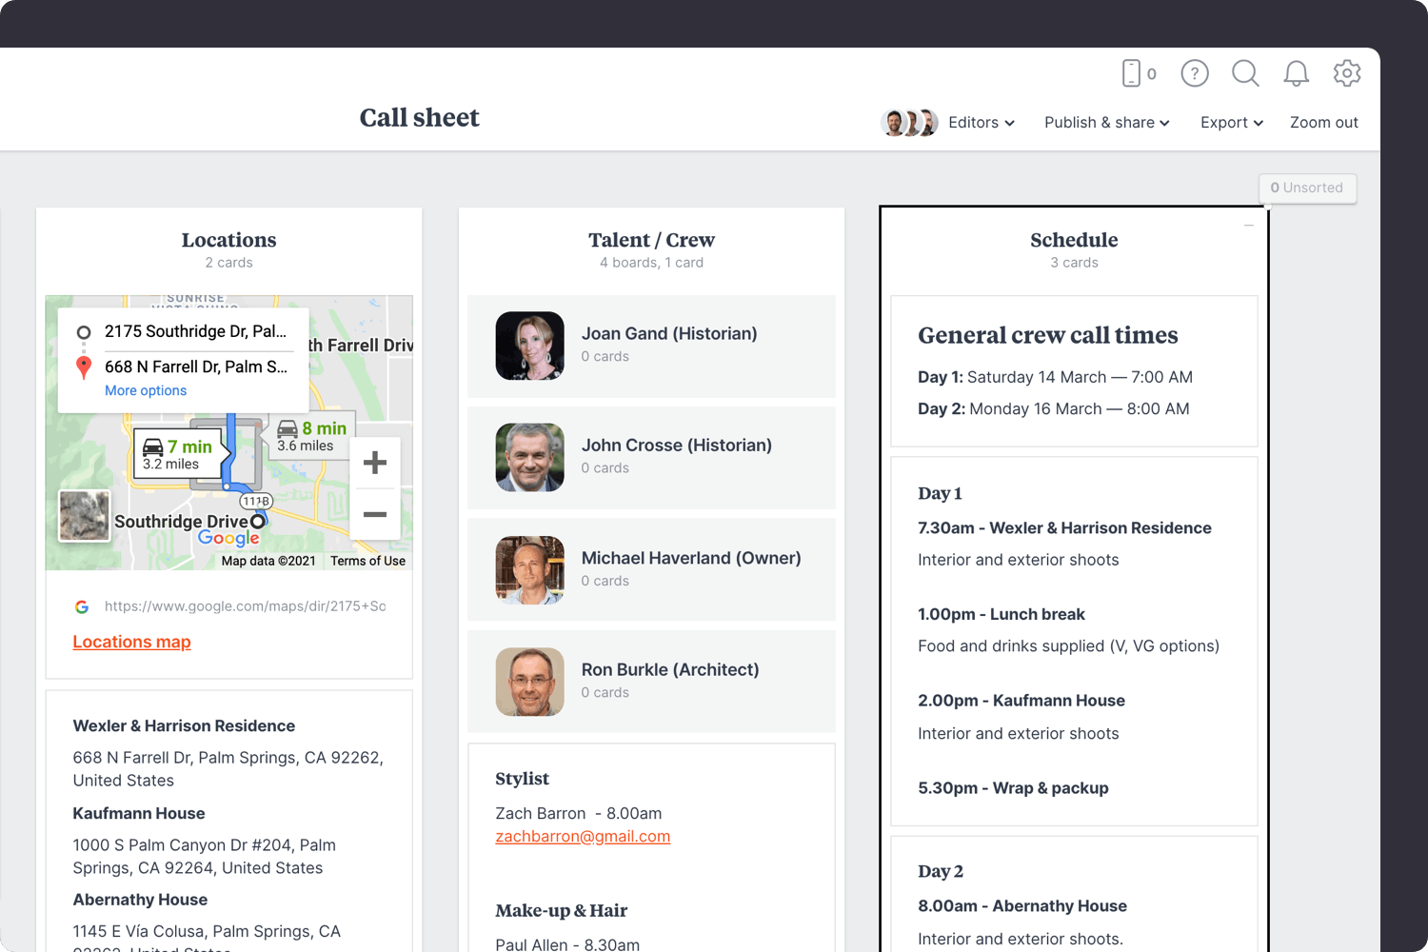Click John Crosse's photo thumbnail
This screenshot has height=952, width=1428.
click(x=529, y=457)
